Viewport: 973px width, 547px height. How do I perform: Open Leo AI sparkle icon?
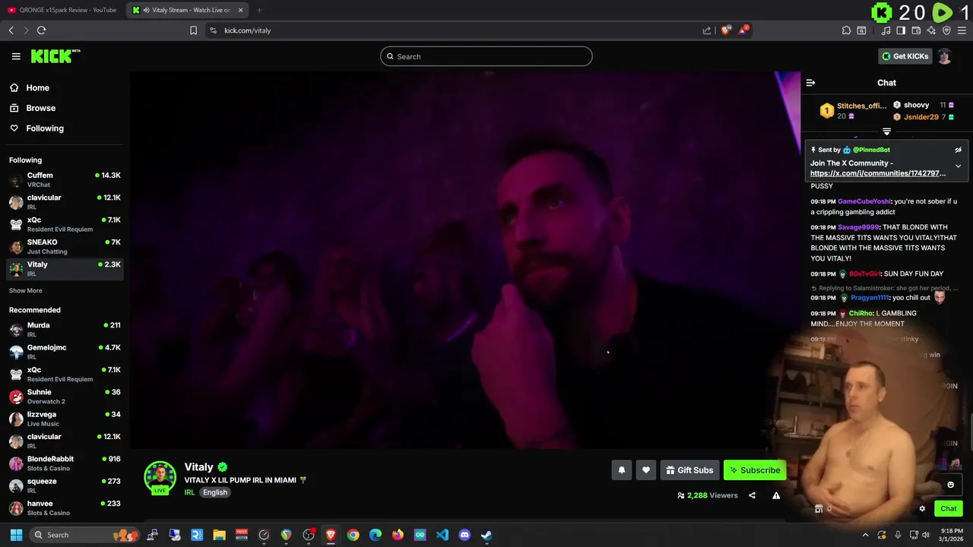[x=931, y=30]
